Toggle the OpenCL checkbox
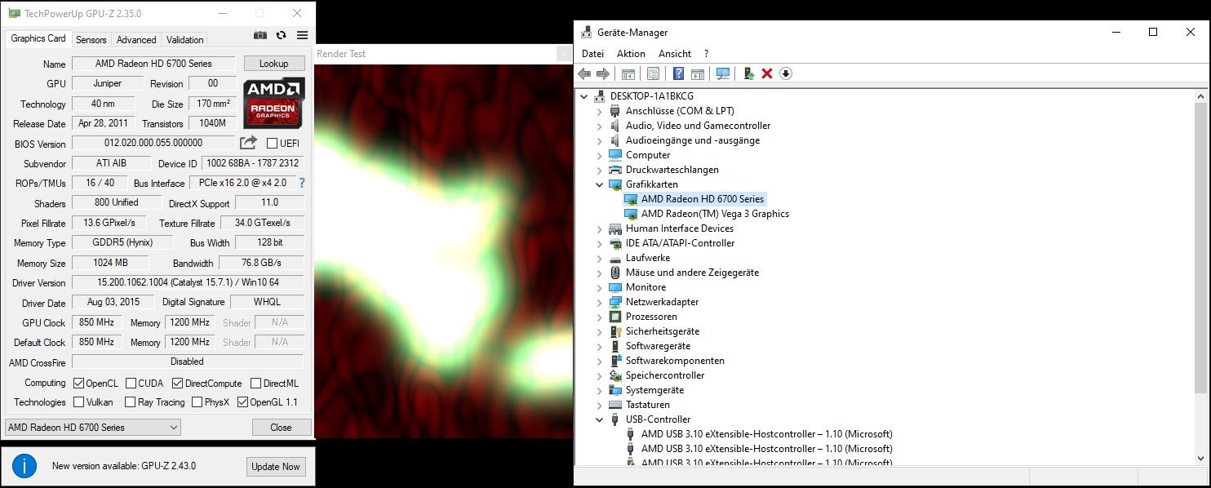The height and width of the screenshot is (488, 1211). click(78, 384)
